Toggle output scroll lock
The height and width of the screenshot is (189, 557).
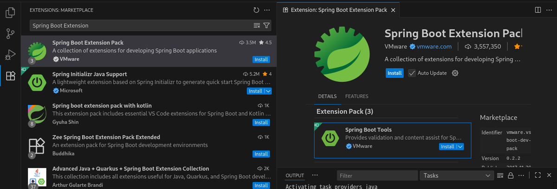[x=511, y=176]
